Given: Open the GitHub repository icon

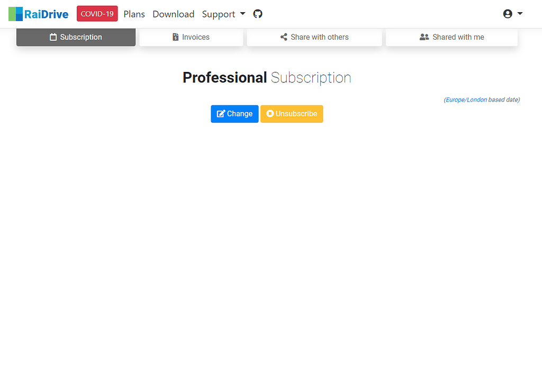Looking at the screenshot, I should tap(258, 14).
